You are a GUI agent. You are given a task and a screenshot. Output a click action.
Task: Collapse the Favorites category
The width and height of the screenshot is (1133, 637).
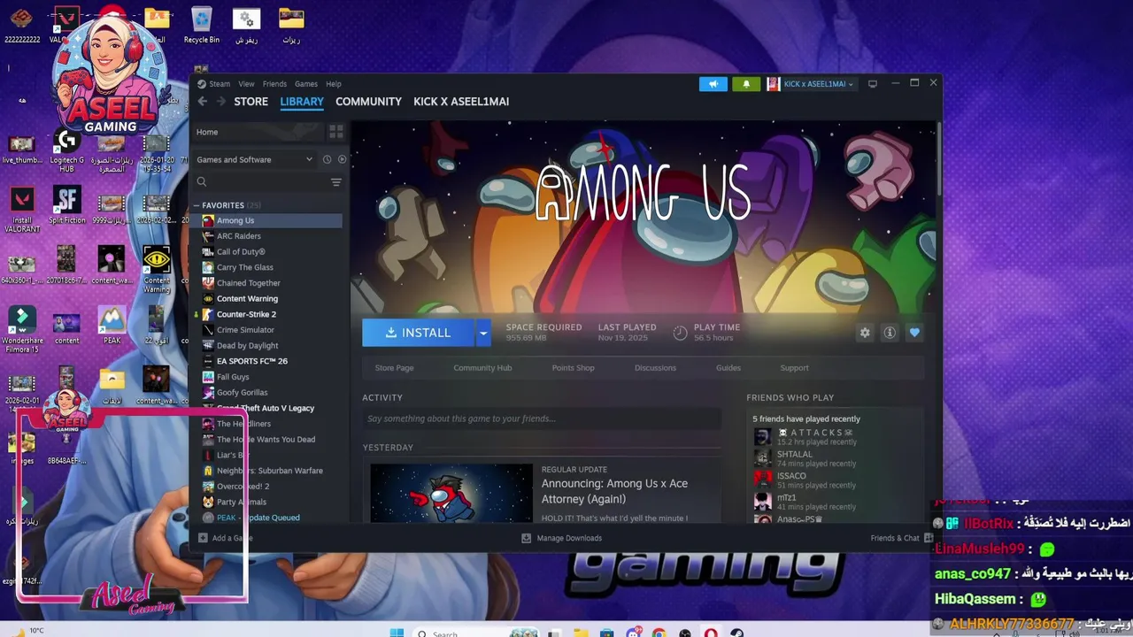[197, 205]
